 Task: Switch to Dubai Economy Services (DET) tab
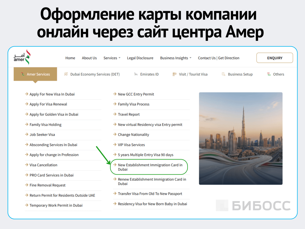click(92, 74)
